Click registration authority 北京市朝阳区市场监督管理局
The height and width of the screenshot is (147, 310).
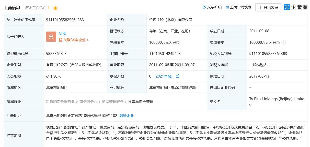(173, 87)
